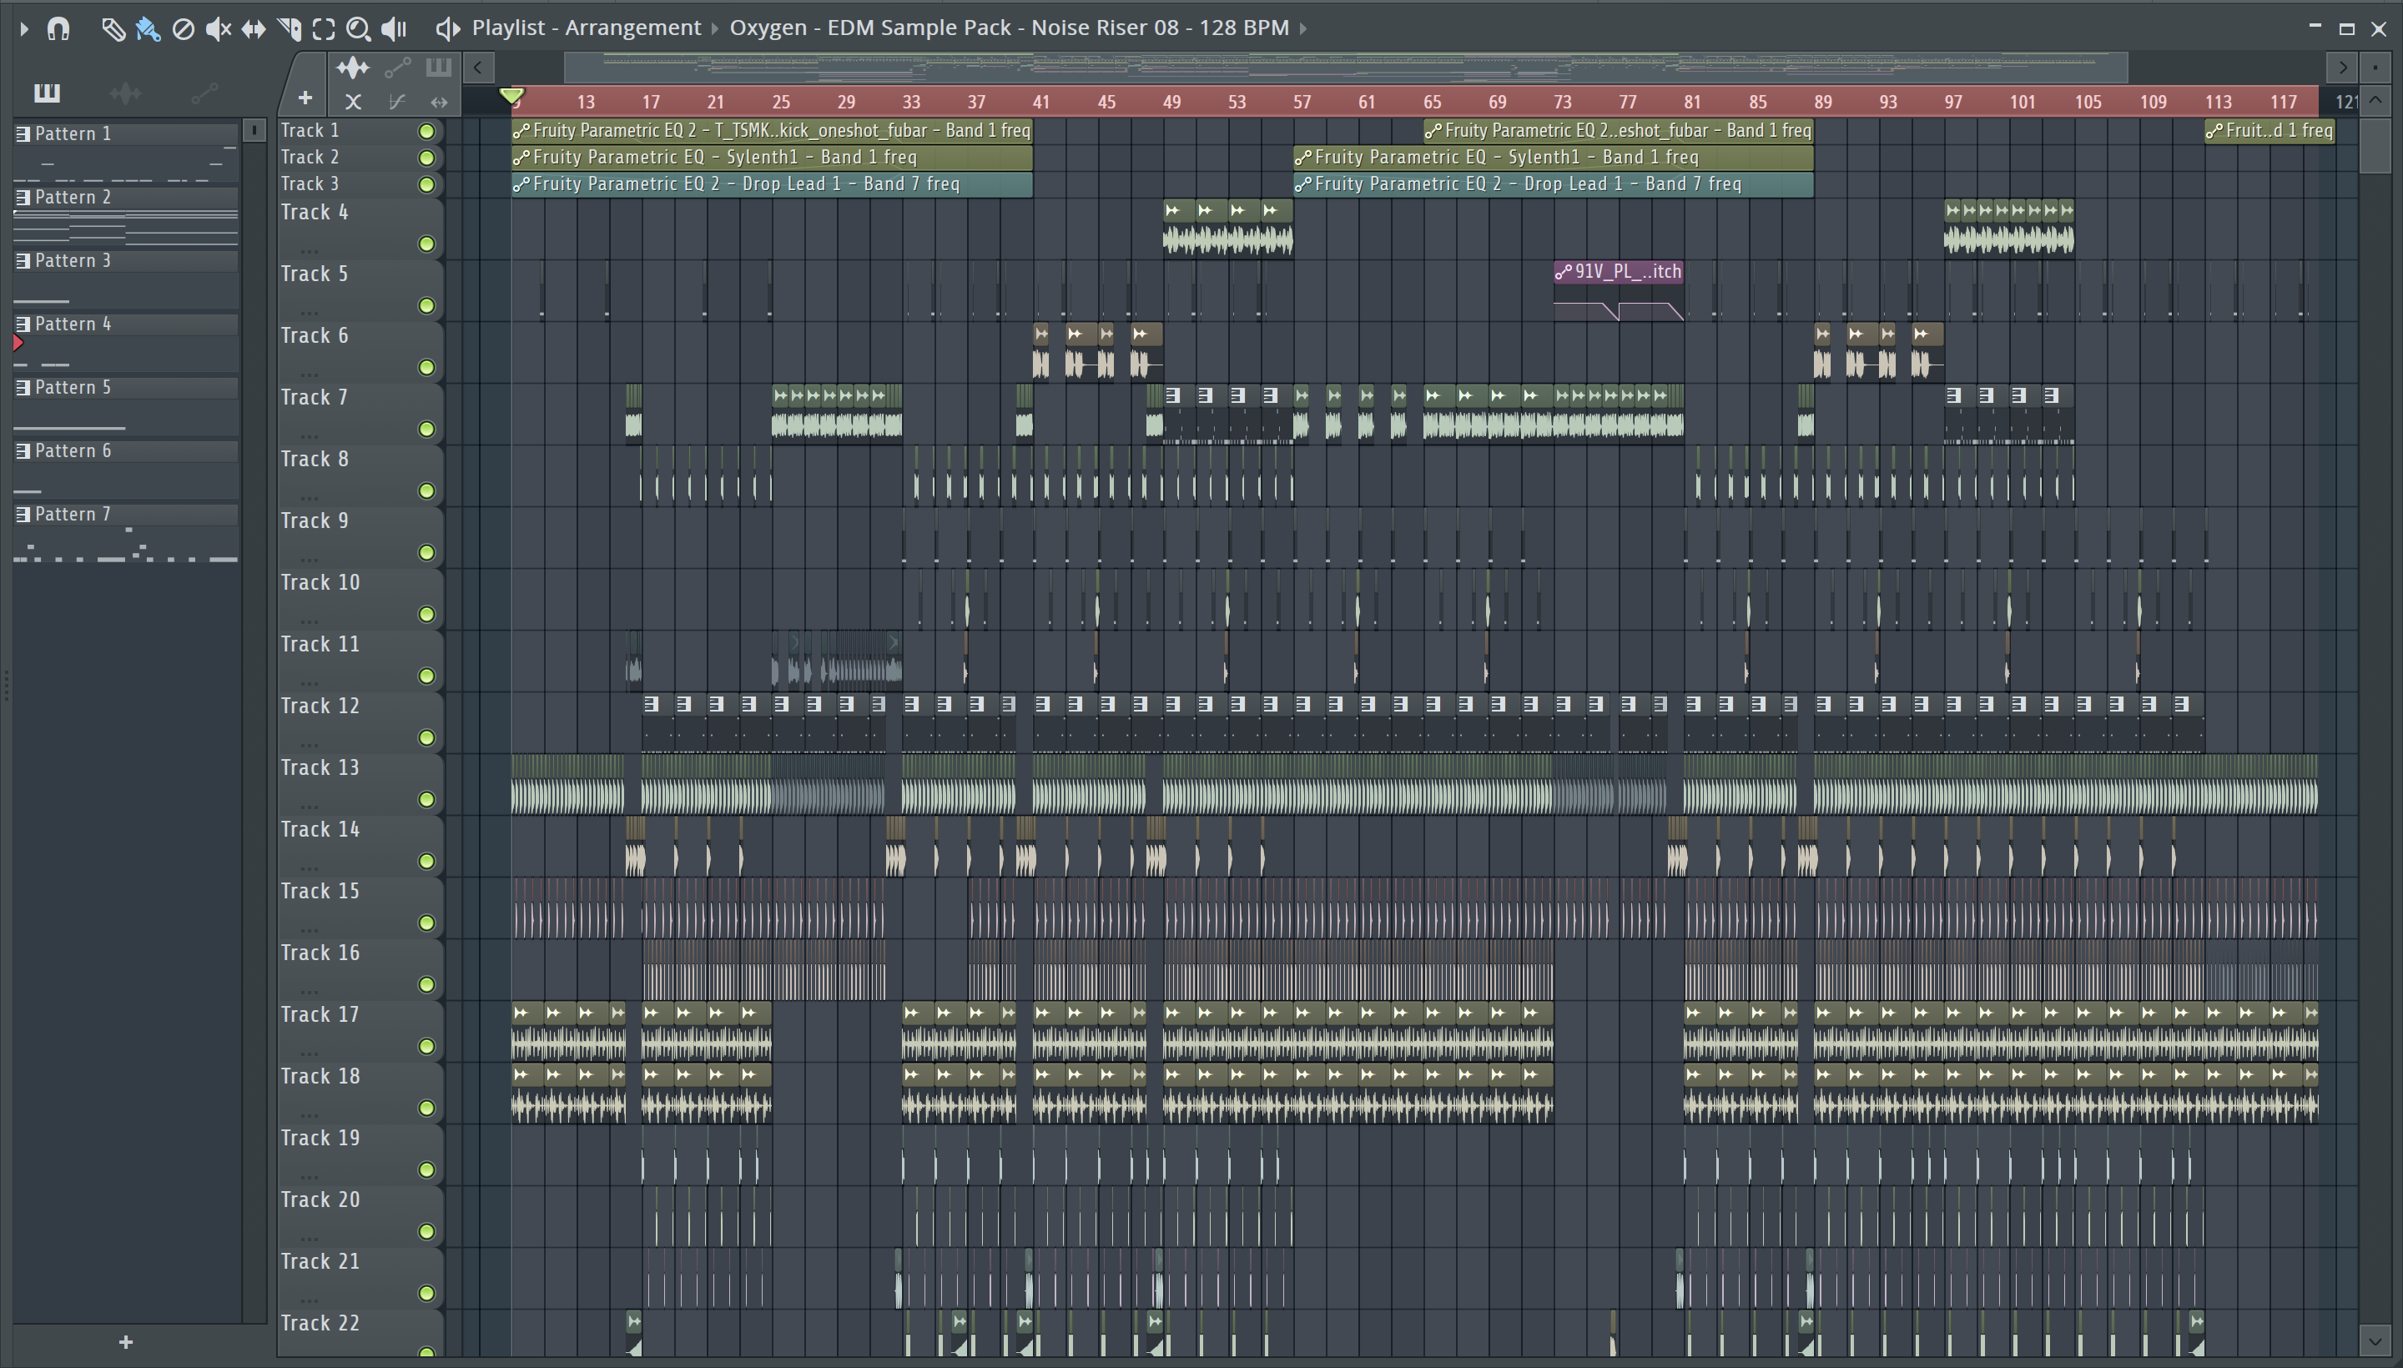Click the automation clip icon on 91V_PL clip

1563,273
